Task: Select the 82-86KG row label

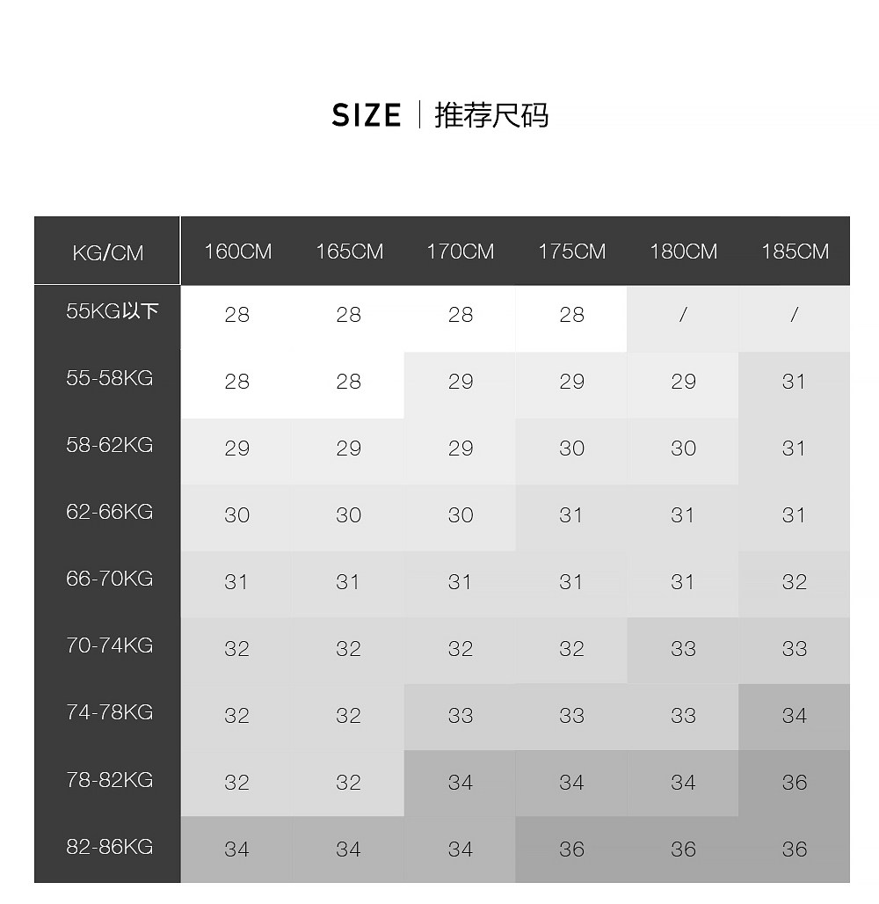Action: (x=109, y=847)
